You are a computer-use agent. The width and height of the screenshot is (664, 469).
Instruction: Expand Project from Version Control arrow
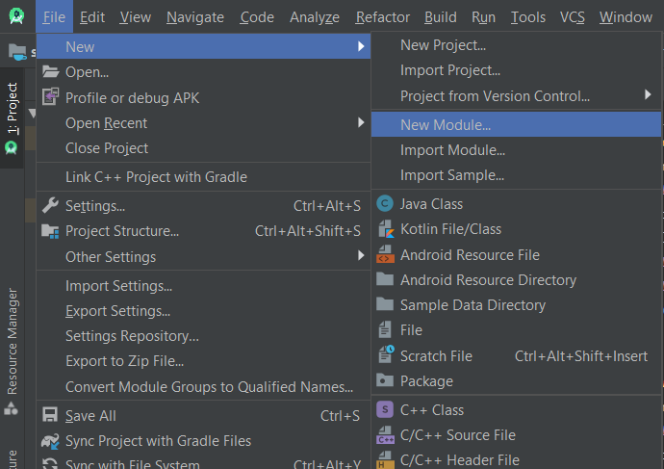(x=648, y=94)
